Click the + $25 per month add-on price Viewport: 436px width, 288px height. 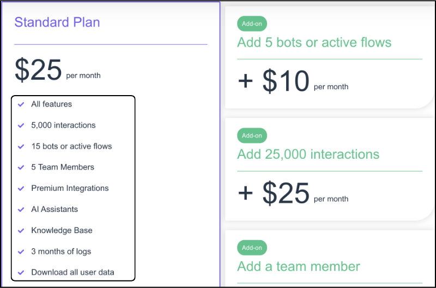coord(293,193)
